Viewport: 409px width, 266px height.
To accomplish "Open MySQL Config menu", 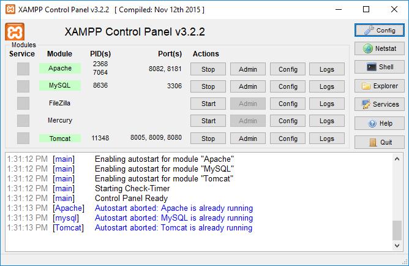I will (x=288, y=86).
